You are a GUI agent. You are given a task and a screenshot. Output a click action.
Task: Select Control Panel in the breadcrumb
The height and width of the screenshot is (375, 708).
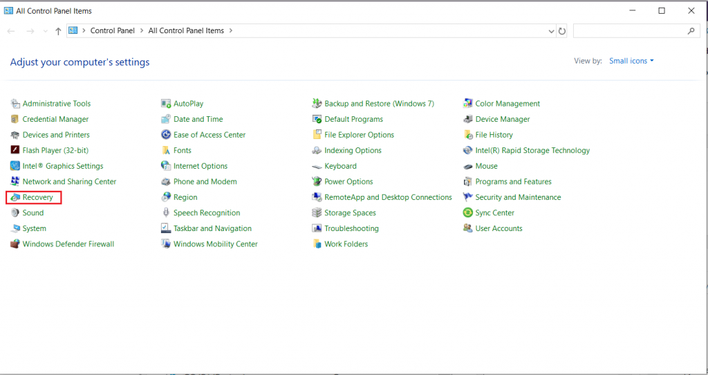click(x=113, y=30)
